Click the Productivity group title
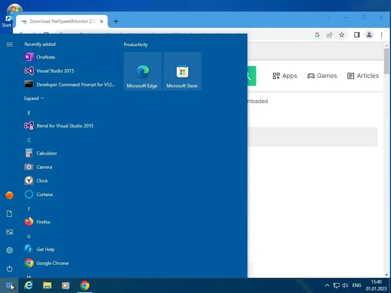This screenshot has height=293, width=391. click(136, 45)
